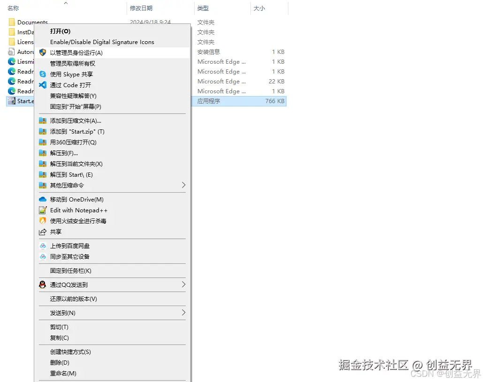
Task: Click the zip icon beside 其他压缩命令
Action: coord(43,185)
